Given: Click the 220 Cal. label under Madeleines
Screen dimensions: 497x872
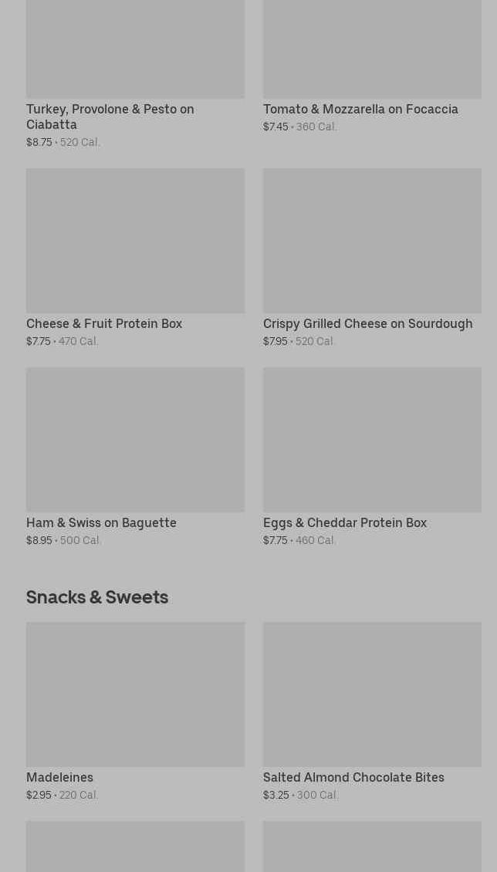Looking at the screenshot, I should (79, 796).
